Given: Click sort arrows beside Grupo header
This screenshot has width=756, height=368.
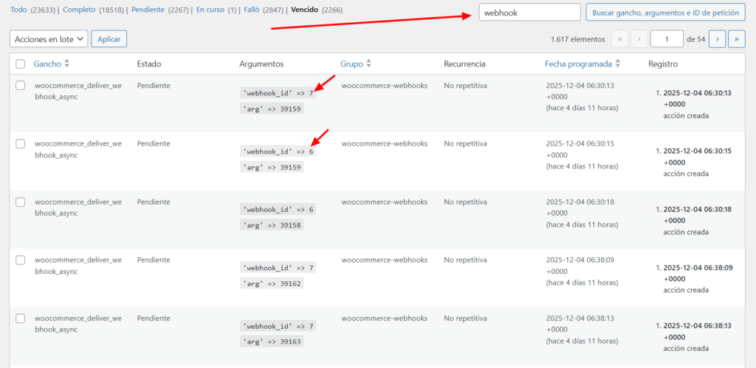Looking at the screenshot, I should pyautogui.click(x=368, y=64).
